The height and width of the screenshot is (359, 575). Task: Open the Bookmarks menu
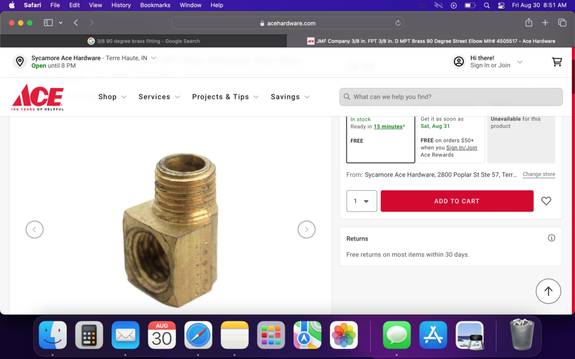coord(155,5)
